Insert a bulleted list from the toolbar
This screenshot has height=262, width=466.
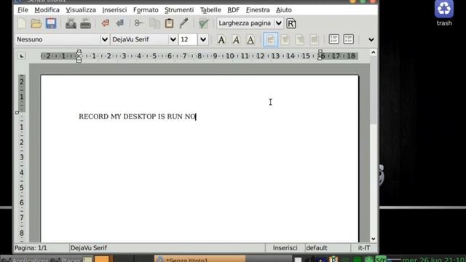pos(348,39)
